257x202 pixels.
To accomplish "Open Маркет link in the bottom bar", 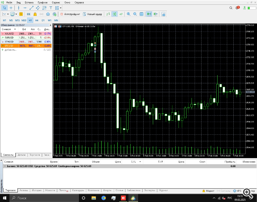I will tap(208, 191).
